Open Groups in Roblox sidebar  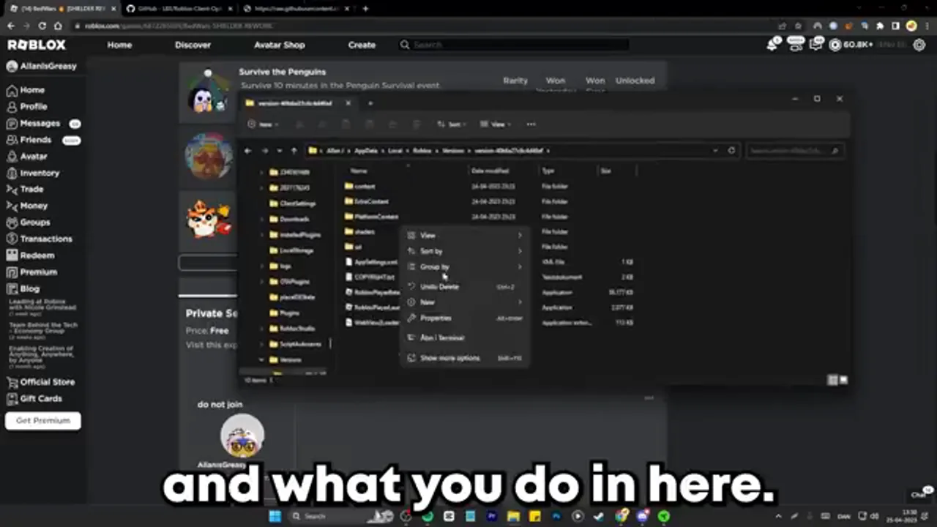coord(29,222)
